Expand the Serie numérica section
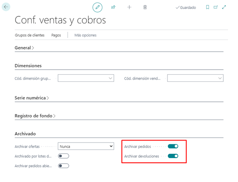The width and height of the screenshot is (238, 182). (x=32, y=98)
